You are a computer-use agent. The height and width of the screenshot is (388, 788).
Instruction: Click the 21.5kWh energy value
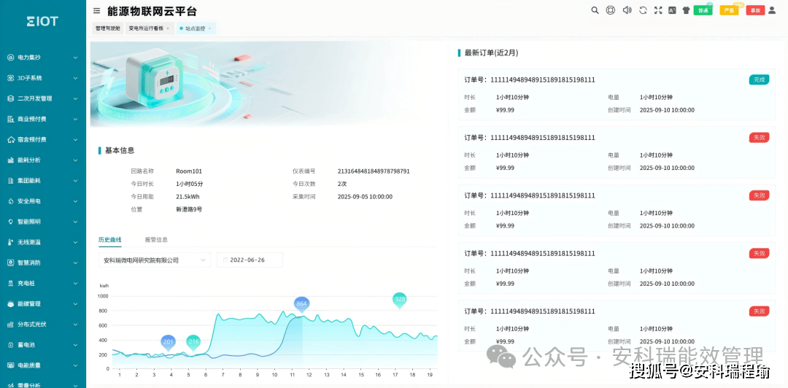188,196
